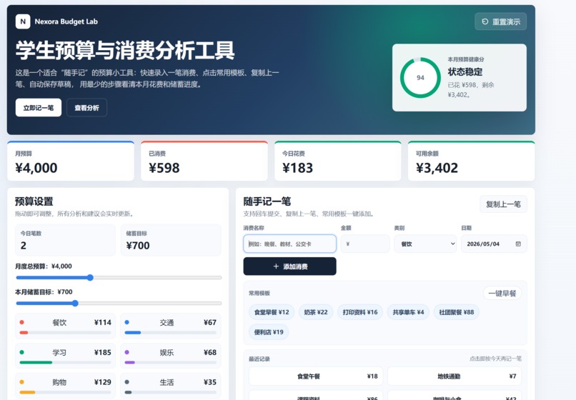The image size is (576, 400).
Task: Adjust the 本月储蓄目标 slider handle
Action: [x=75, y=303]
